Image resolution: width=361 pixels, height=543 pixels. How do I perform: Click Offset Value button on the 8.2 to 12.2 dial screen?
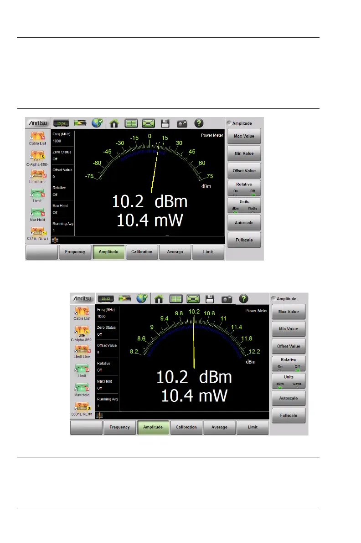pyautogui.click(x=289, y=346)
